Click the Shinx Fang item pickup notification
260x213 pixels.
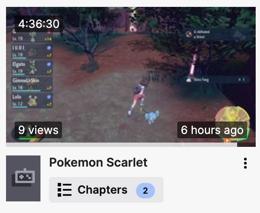[217, 80]
